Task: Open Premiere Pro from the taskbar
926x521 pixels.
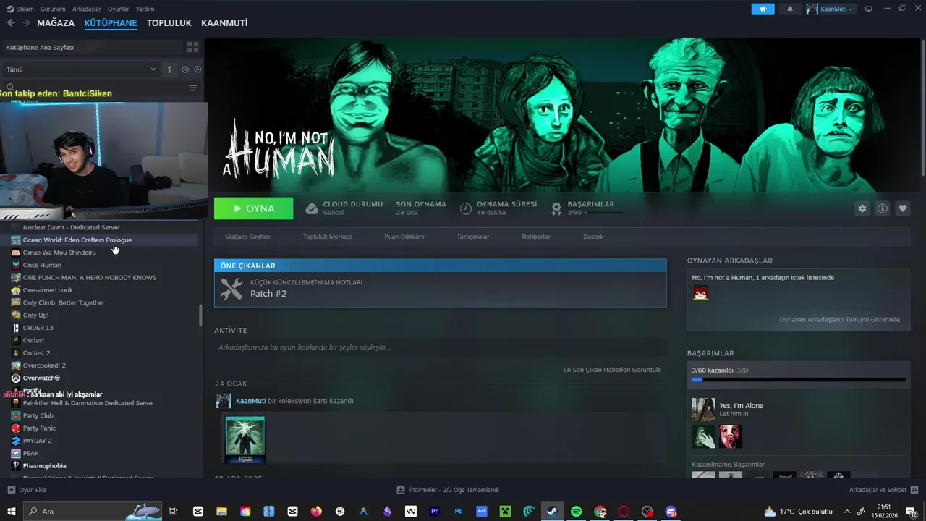Action: tap(434, 512)
